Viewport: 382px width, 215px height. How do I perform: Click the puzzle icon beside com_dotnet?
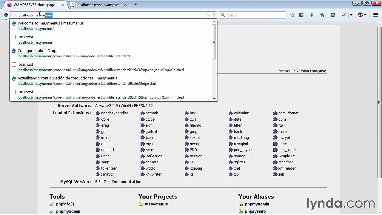click(275, 113)
